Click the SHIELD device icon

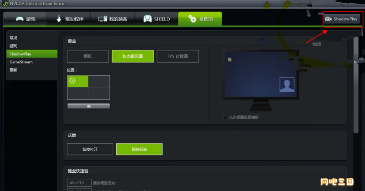pos(148,19)
